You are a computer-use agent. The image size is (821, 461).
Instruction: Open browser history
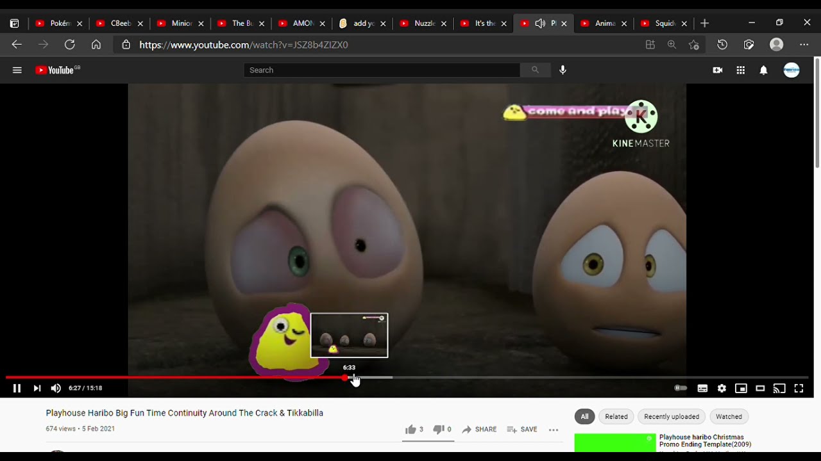coord(722,45)
